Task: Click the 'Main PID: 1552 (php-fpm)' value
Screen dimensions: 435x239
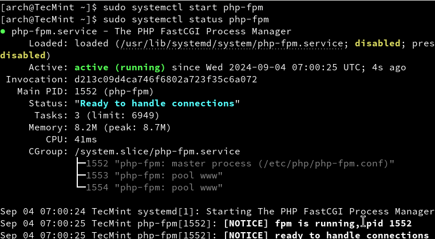Action: 114,91
